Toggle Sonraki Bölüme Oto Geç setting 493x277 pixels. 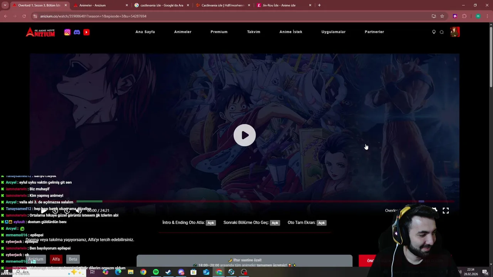(x=275, y=223)
